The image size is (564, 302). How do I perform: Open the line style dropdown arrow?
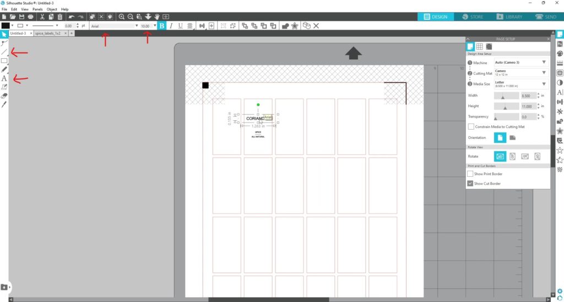click(x=57, y=25)
